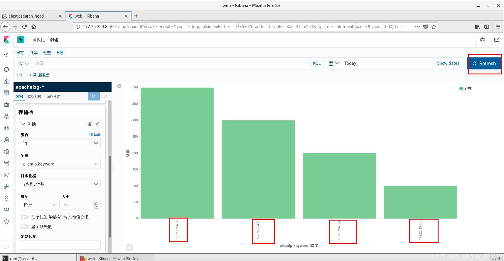Image resolution: width=504 pixels, height=261 pixels.
Task: Open the Recently viewed clock icon
Action: pos(6,55)
